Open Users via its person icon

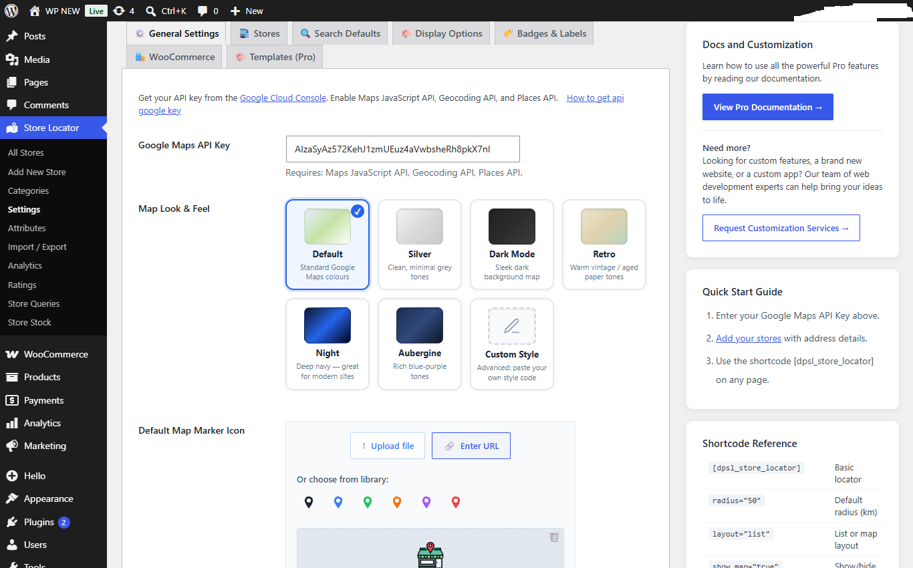pos(12,545)
